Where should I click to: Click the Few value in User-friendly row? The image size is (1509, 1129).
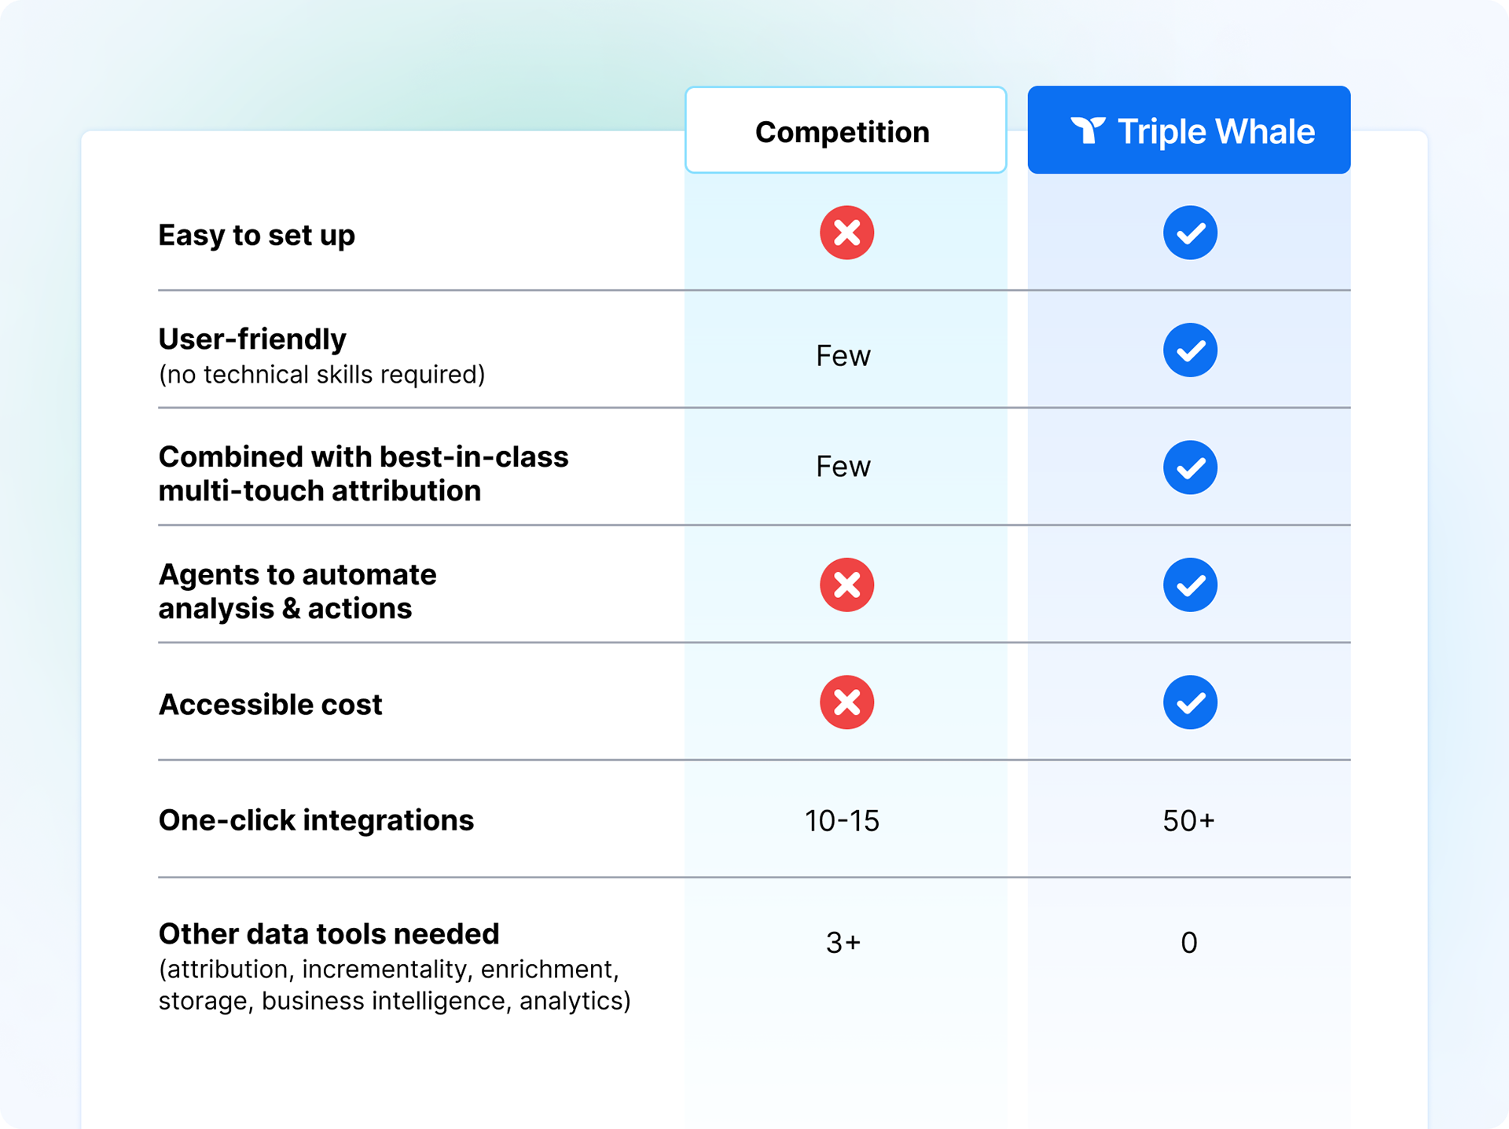tap(843, 356)
